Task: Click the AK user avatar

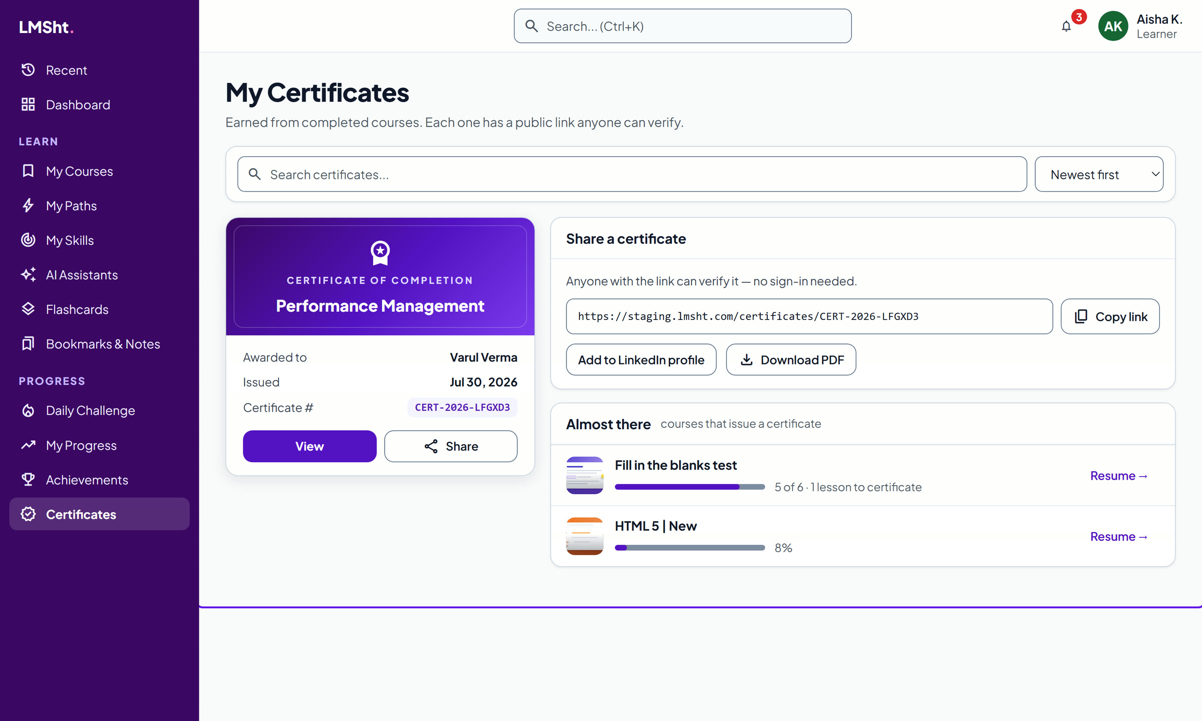Action: (x=1113, y=26)
